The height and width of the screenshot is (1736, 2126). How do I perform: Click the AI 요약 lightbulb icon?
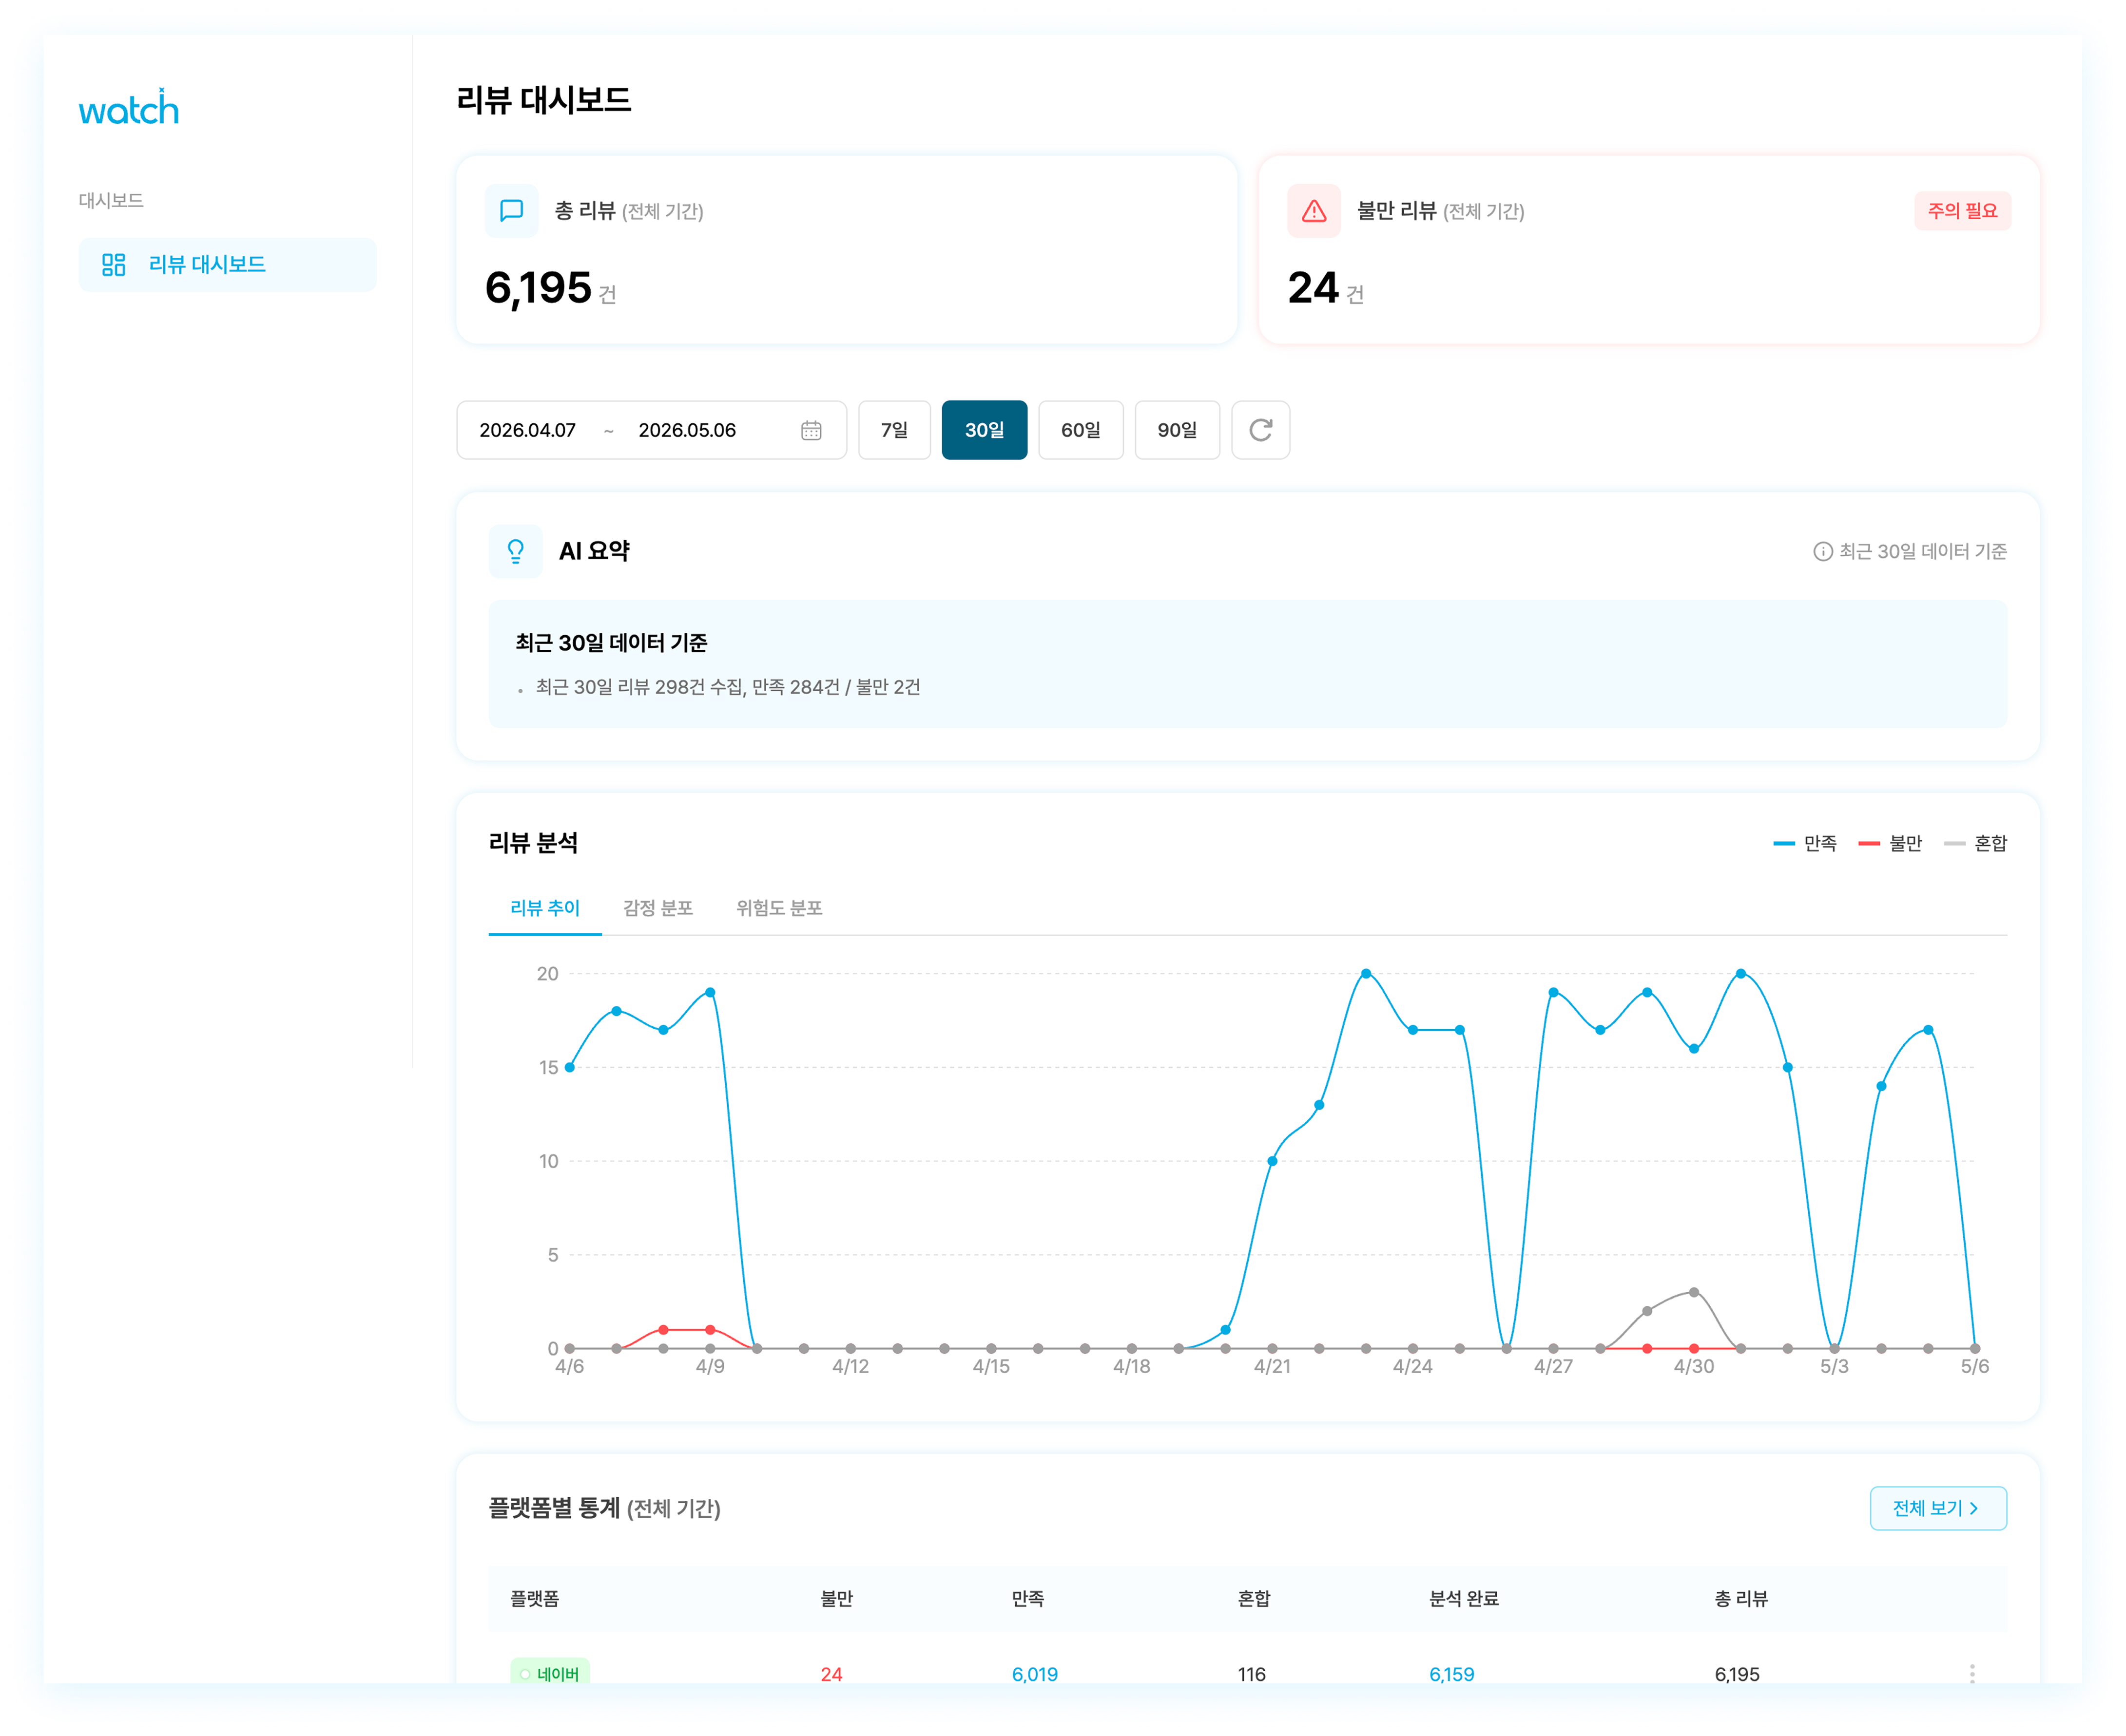pos(515,551)
